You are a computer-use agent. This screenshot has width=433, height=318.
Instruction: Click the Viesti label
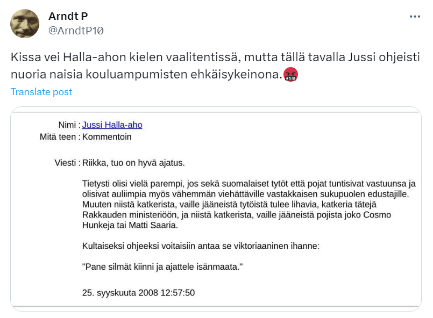67,163
